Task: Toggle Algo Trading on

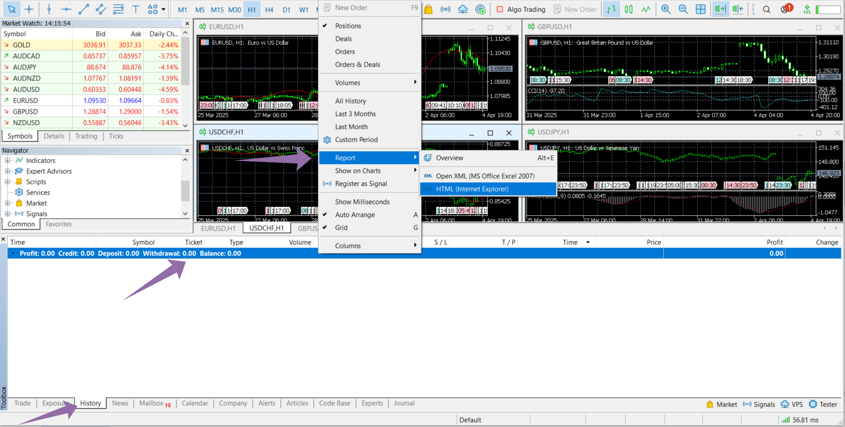Action: tap(521, 9)
